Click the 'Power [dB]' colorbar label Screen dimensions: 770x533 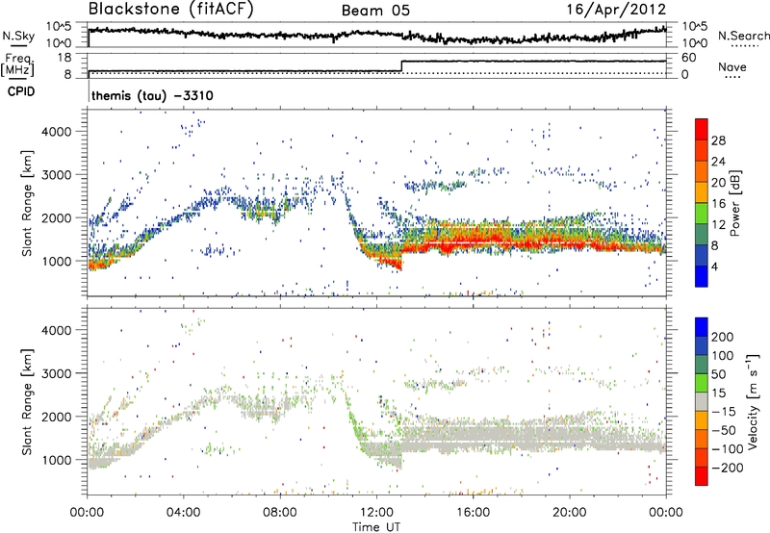coord(734,203)
